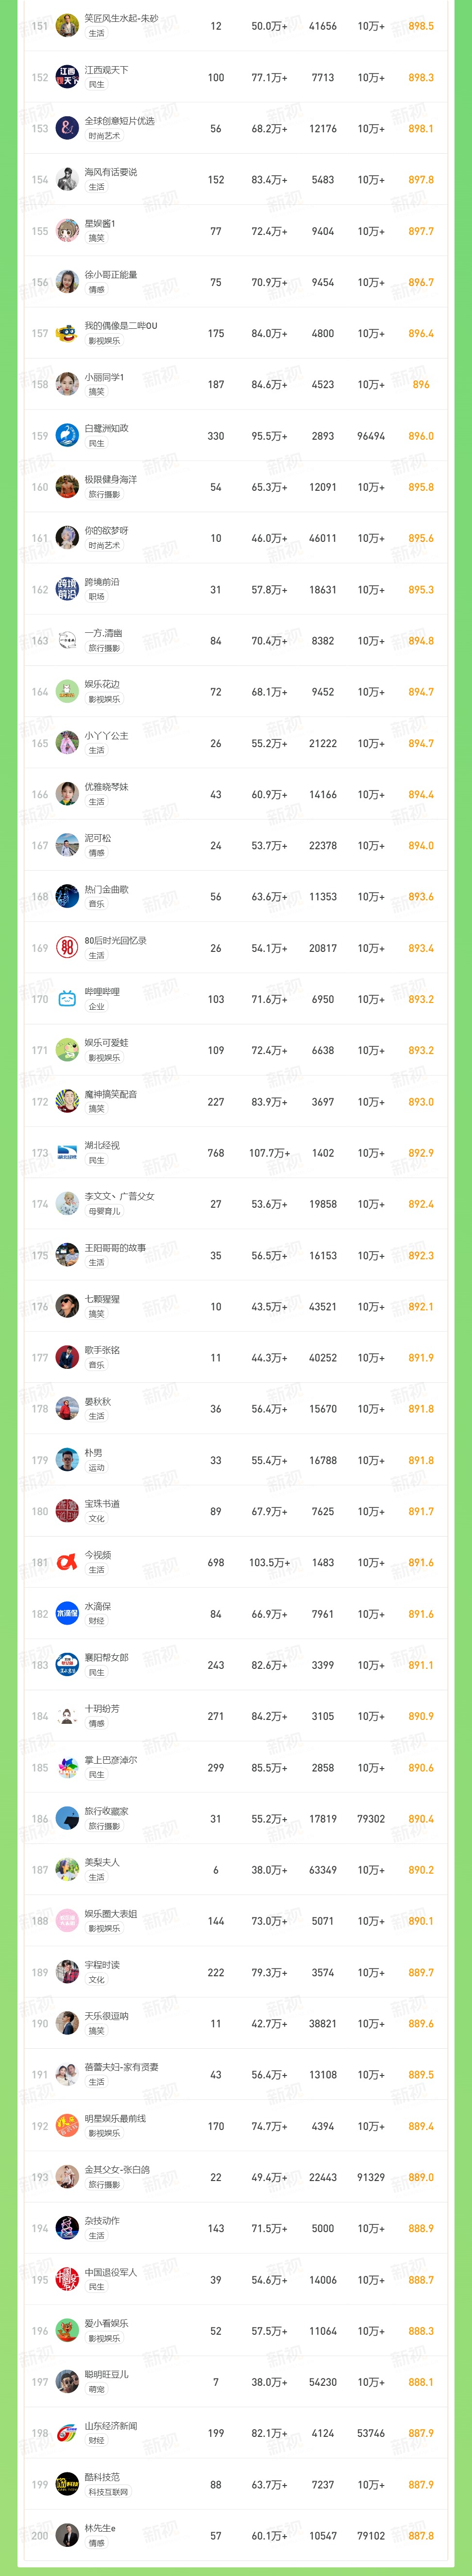
Task: Open the 跨境前沿 avatar icon
Action: (x=67, y=589)
